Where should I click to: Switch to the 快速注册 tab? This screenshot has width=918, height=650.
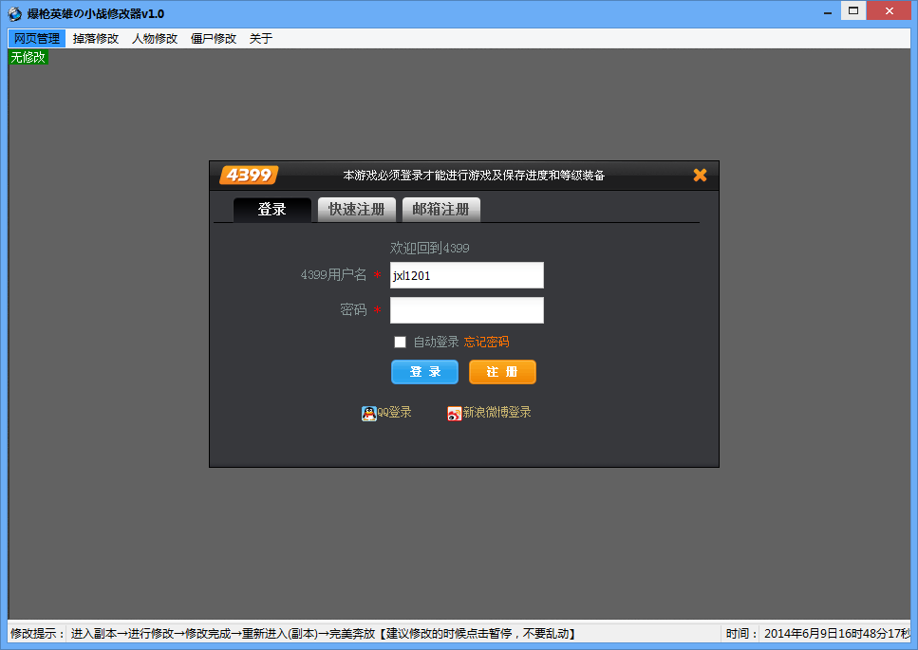357,210
